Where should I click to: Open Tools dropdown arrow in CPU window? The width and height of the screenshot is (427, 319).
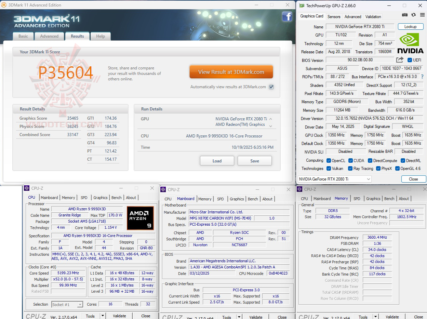[103, 316]
